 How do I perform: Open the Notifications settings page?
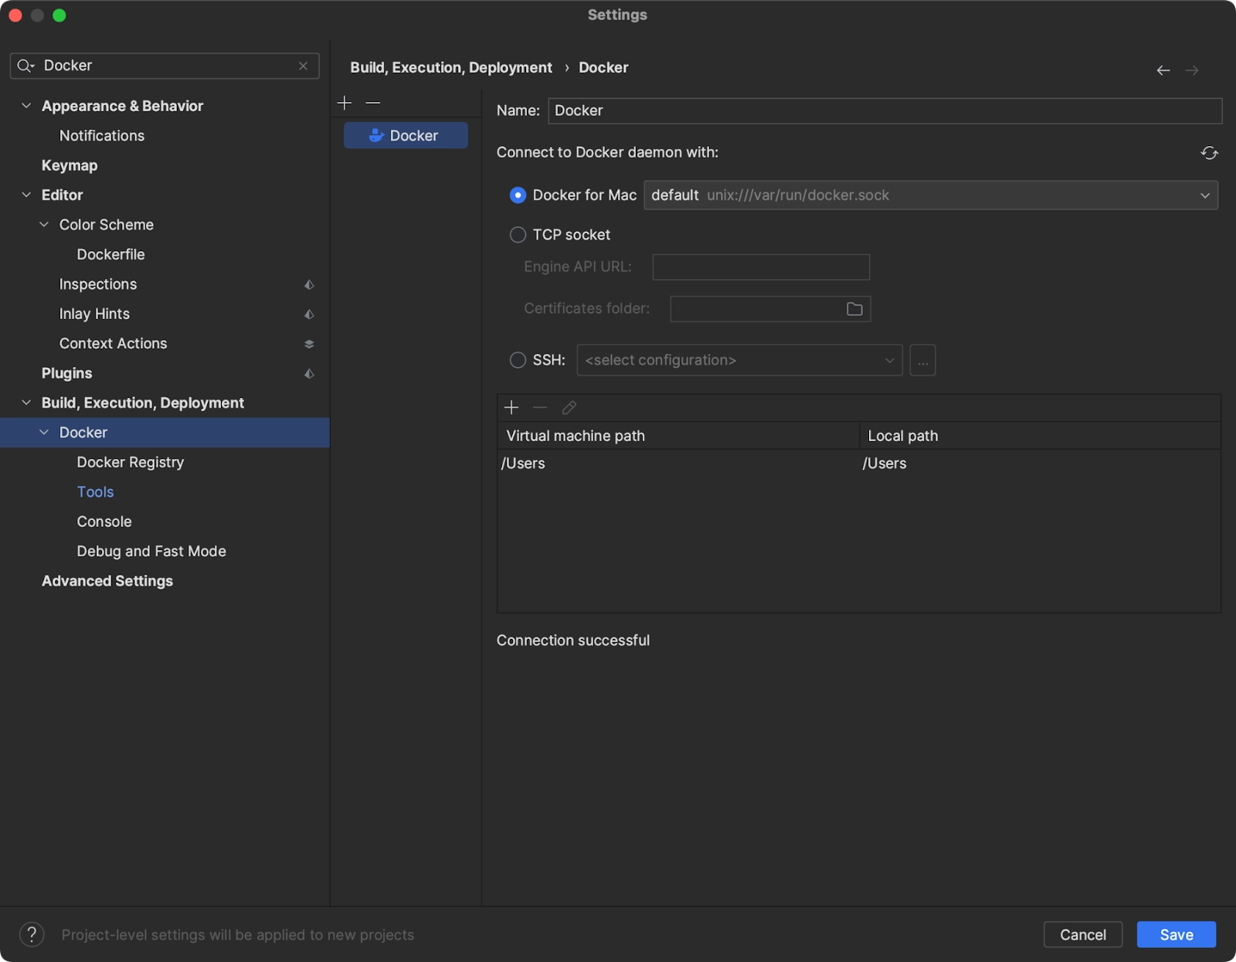pyautogui.click(x=102, y=136)
